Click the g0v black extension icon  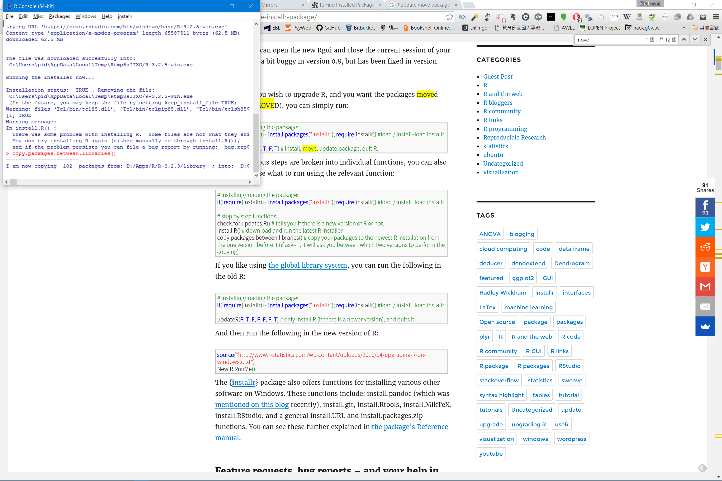pos(551,17)
